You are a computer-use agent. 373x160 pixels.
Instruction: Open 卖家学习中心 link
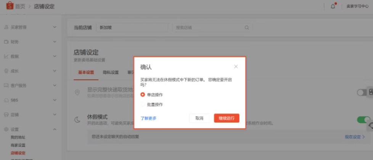click(357, 6)
